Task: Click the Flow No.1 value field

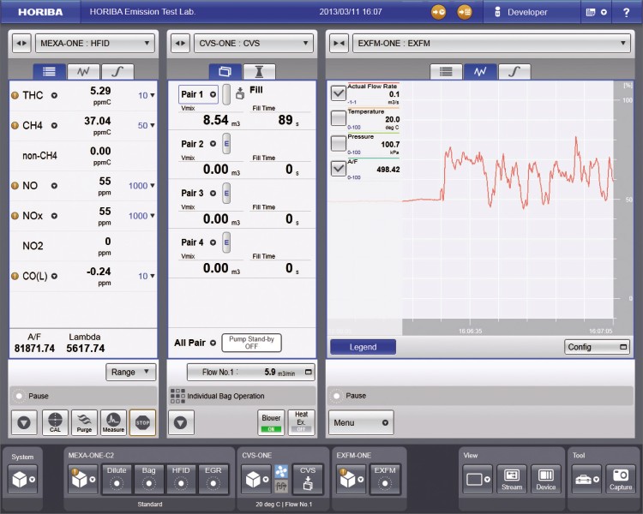Action: [x=250, y=372]
